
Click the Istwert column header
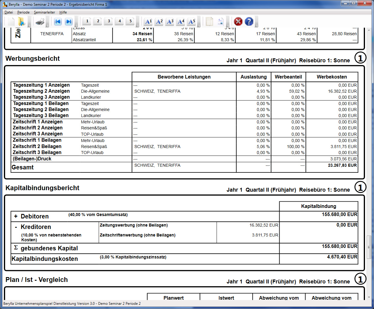(226, 298)
